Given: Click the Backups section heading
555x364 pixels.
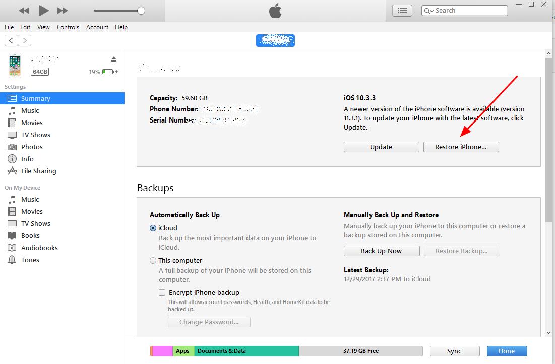Looking at the screenshot, I should click(x=155, y=188).
